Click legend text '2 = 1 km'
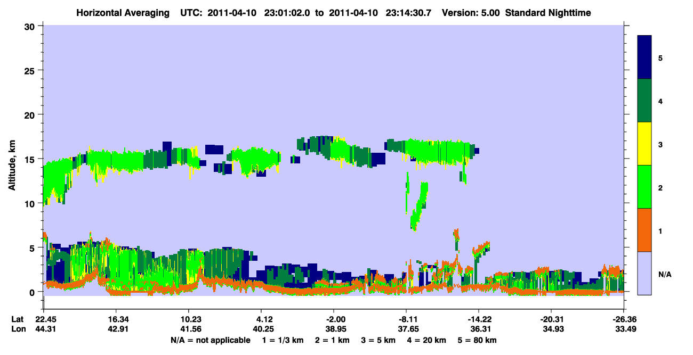The image size is (693, 355). click(x=333, y=340)
